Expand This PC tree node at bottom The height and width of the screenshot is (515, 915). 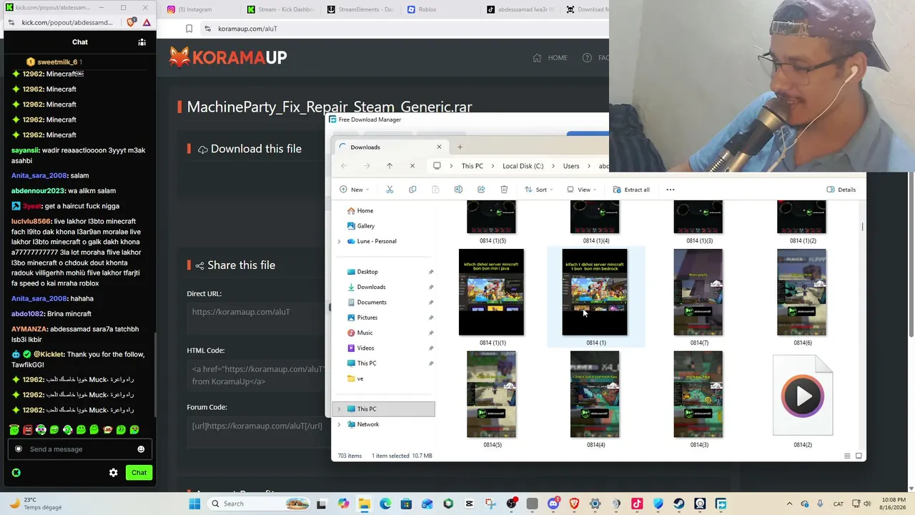pos(339,409)
